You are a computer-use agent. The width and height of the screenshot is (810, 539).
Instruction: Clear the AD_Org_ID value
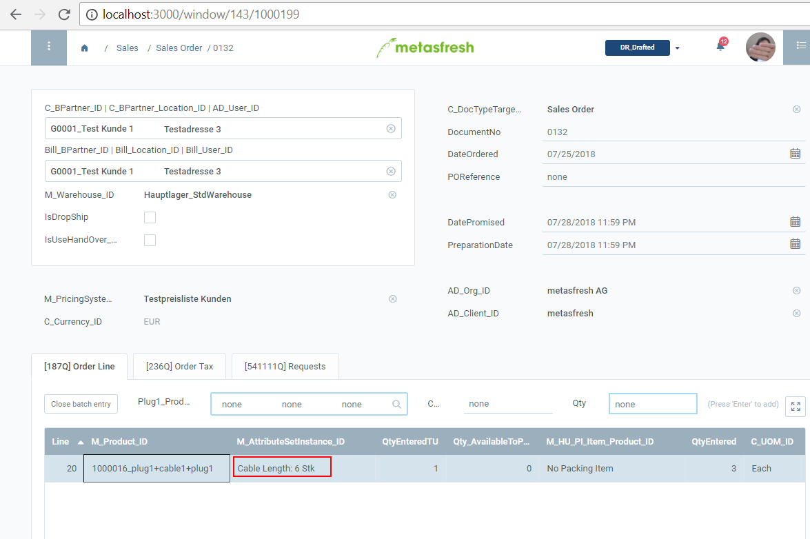[x=797, y=291]
